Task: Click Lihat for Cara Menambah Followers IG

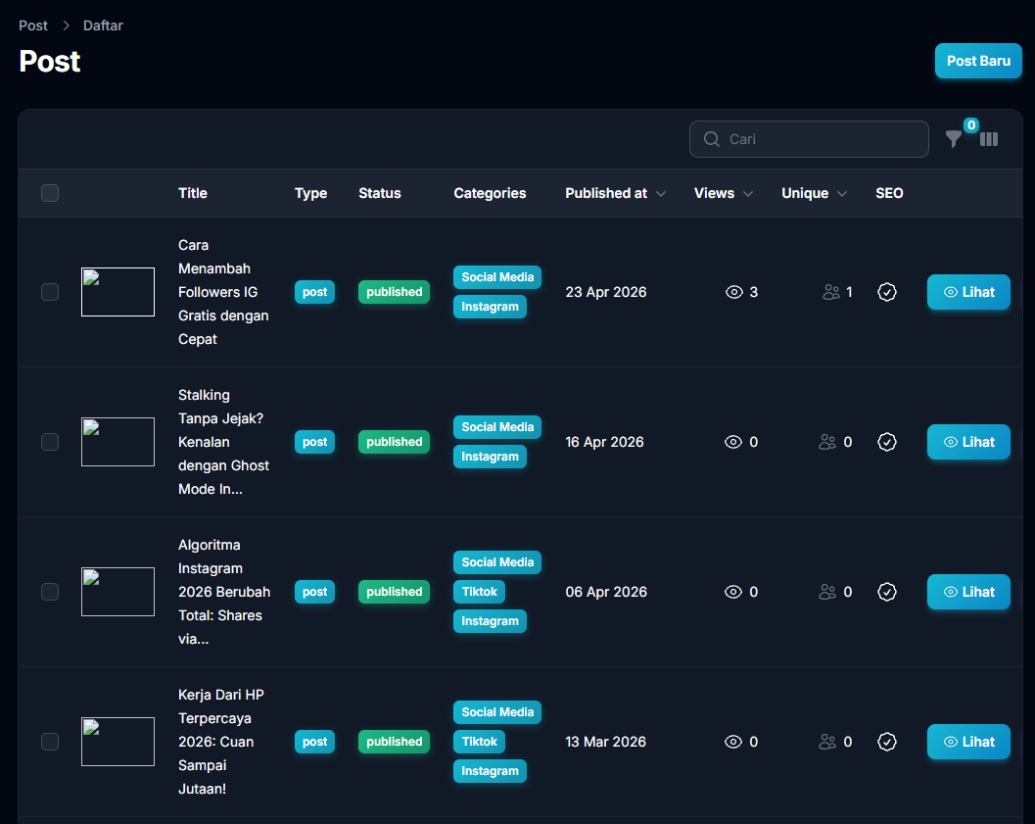Action: (968, 292)
